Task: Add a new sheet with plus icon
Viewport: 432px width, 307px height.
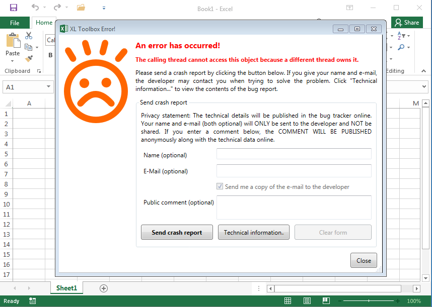Action: (x=104, y=288)
